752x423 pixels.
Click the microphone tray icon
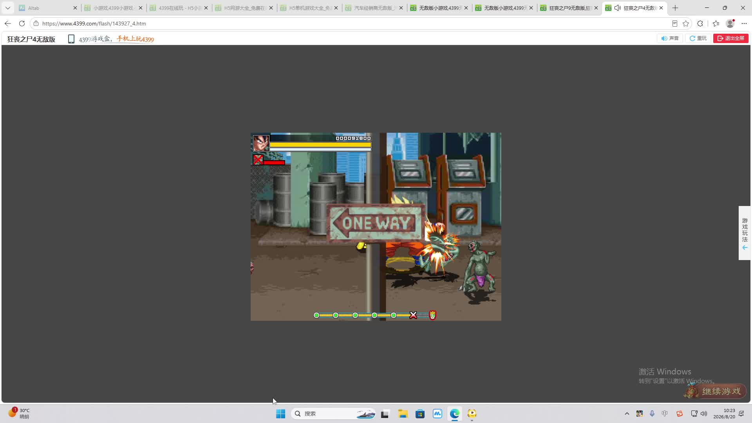click(652, 414)
